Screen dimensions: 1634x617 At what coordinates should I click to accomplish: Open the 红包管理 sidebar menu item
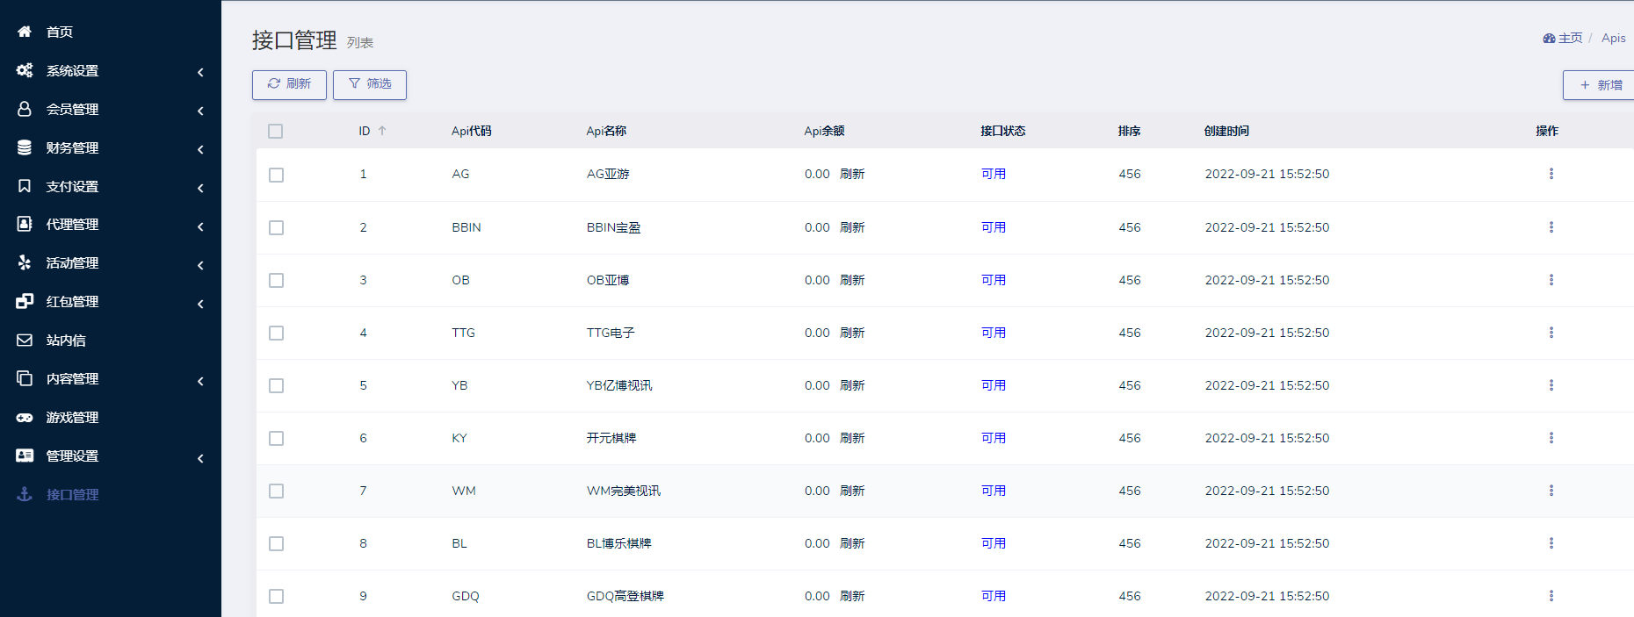tap(72, 302)
